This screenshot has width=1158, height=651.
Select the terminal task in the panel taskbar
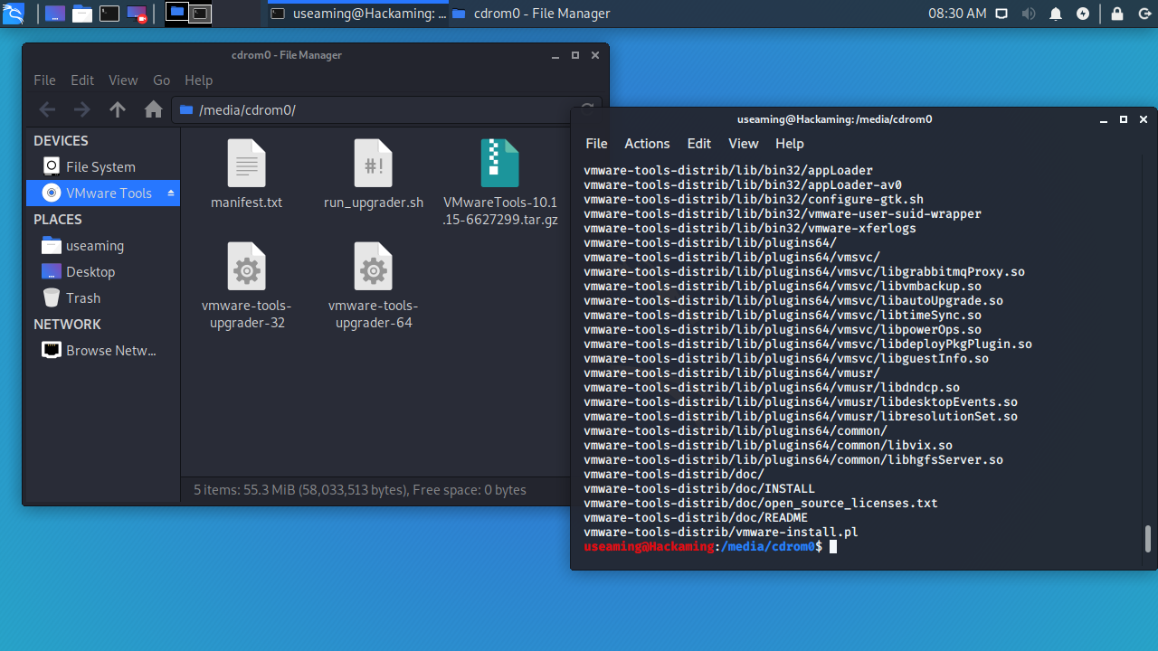[358, 14]
